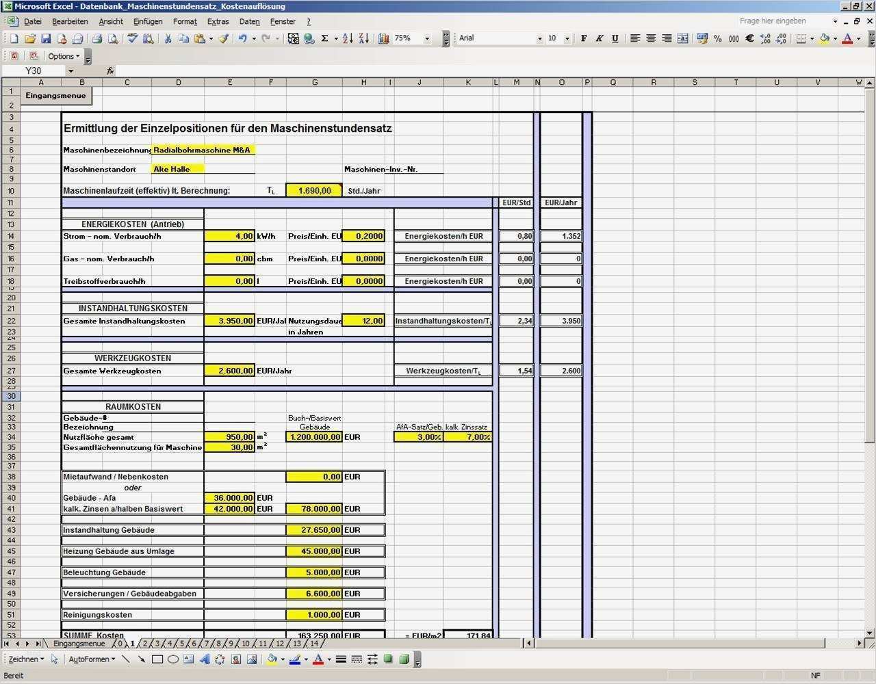Viewport: 876px width, 684px height.
Task: Insert function using the fx icon
Action: coord(110,70)
